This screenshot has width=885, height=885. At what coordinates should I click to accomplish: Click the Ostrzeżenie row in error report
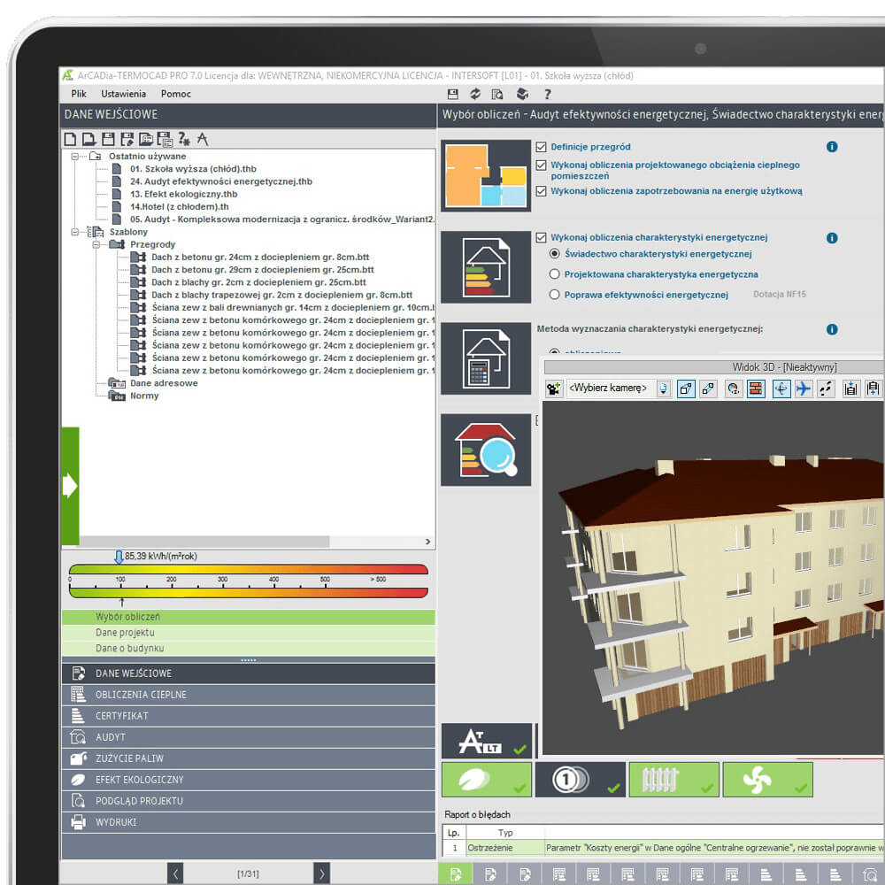coord(663,848)
